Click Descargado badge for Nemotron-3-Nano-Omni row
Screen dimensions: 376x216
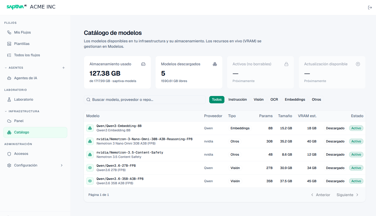[x=335, y=141]
